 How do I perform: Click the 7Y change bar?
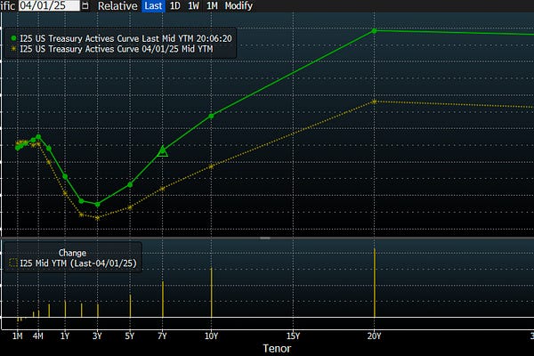click(x=163, y=299)
